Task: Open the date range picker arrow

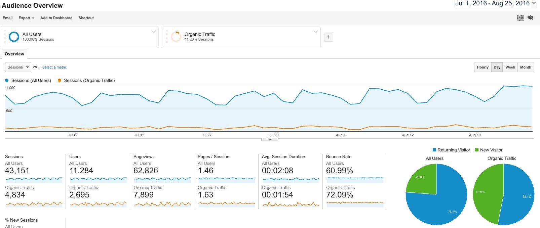Action: pyautogui.click(x=534, y=3)
